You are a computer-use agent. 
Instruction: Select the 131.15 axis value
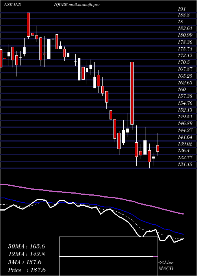[x=185, y=164]
